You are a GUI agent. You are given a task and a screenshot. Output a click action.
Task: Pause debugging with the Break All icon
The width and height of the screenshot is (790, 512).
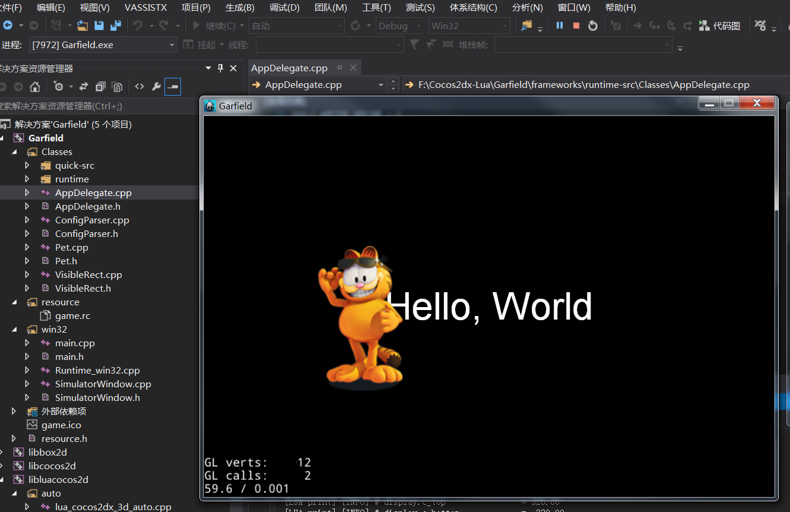tap(559, 26)
